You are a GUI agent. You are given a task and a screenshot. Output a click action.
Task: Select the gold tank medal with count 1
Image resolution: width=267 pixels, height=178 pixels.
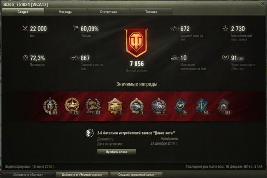pos(115,106)
